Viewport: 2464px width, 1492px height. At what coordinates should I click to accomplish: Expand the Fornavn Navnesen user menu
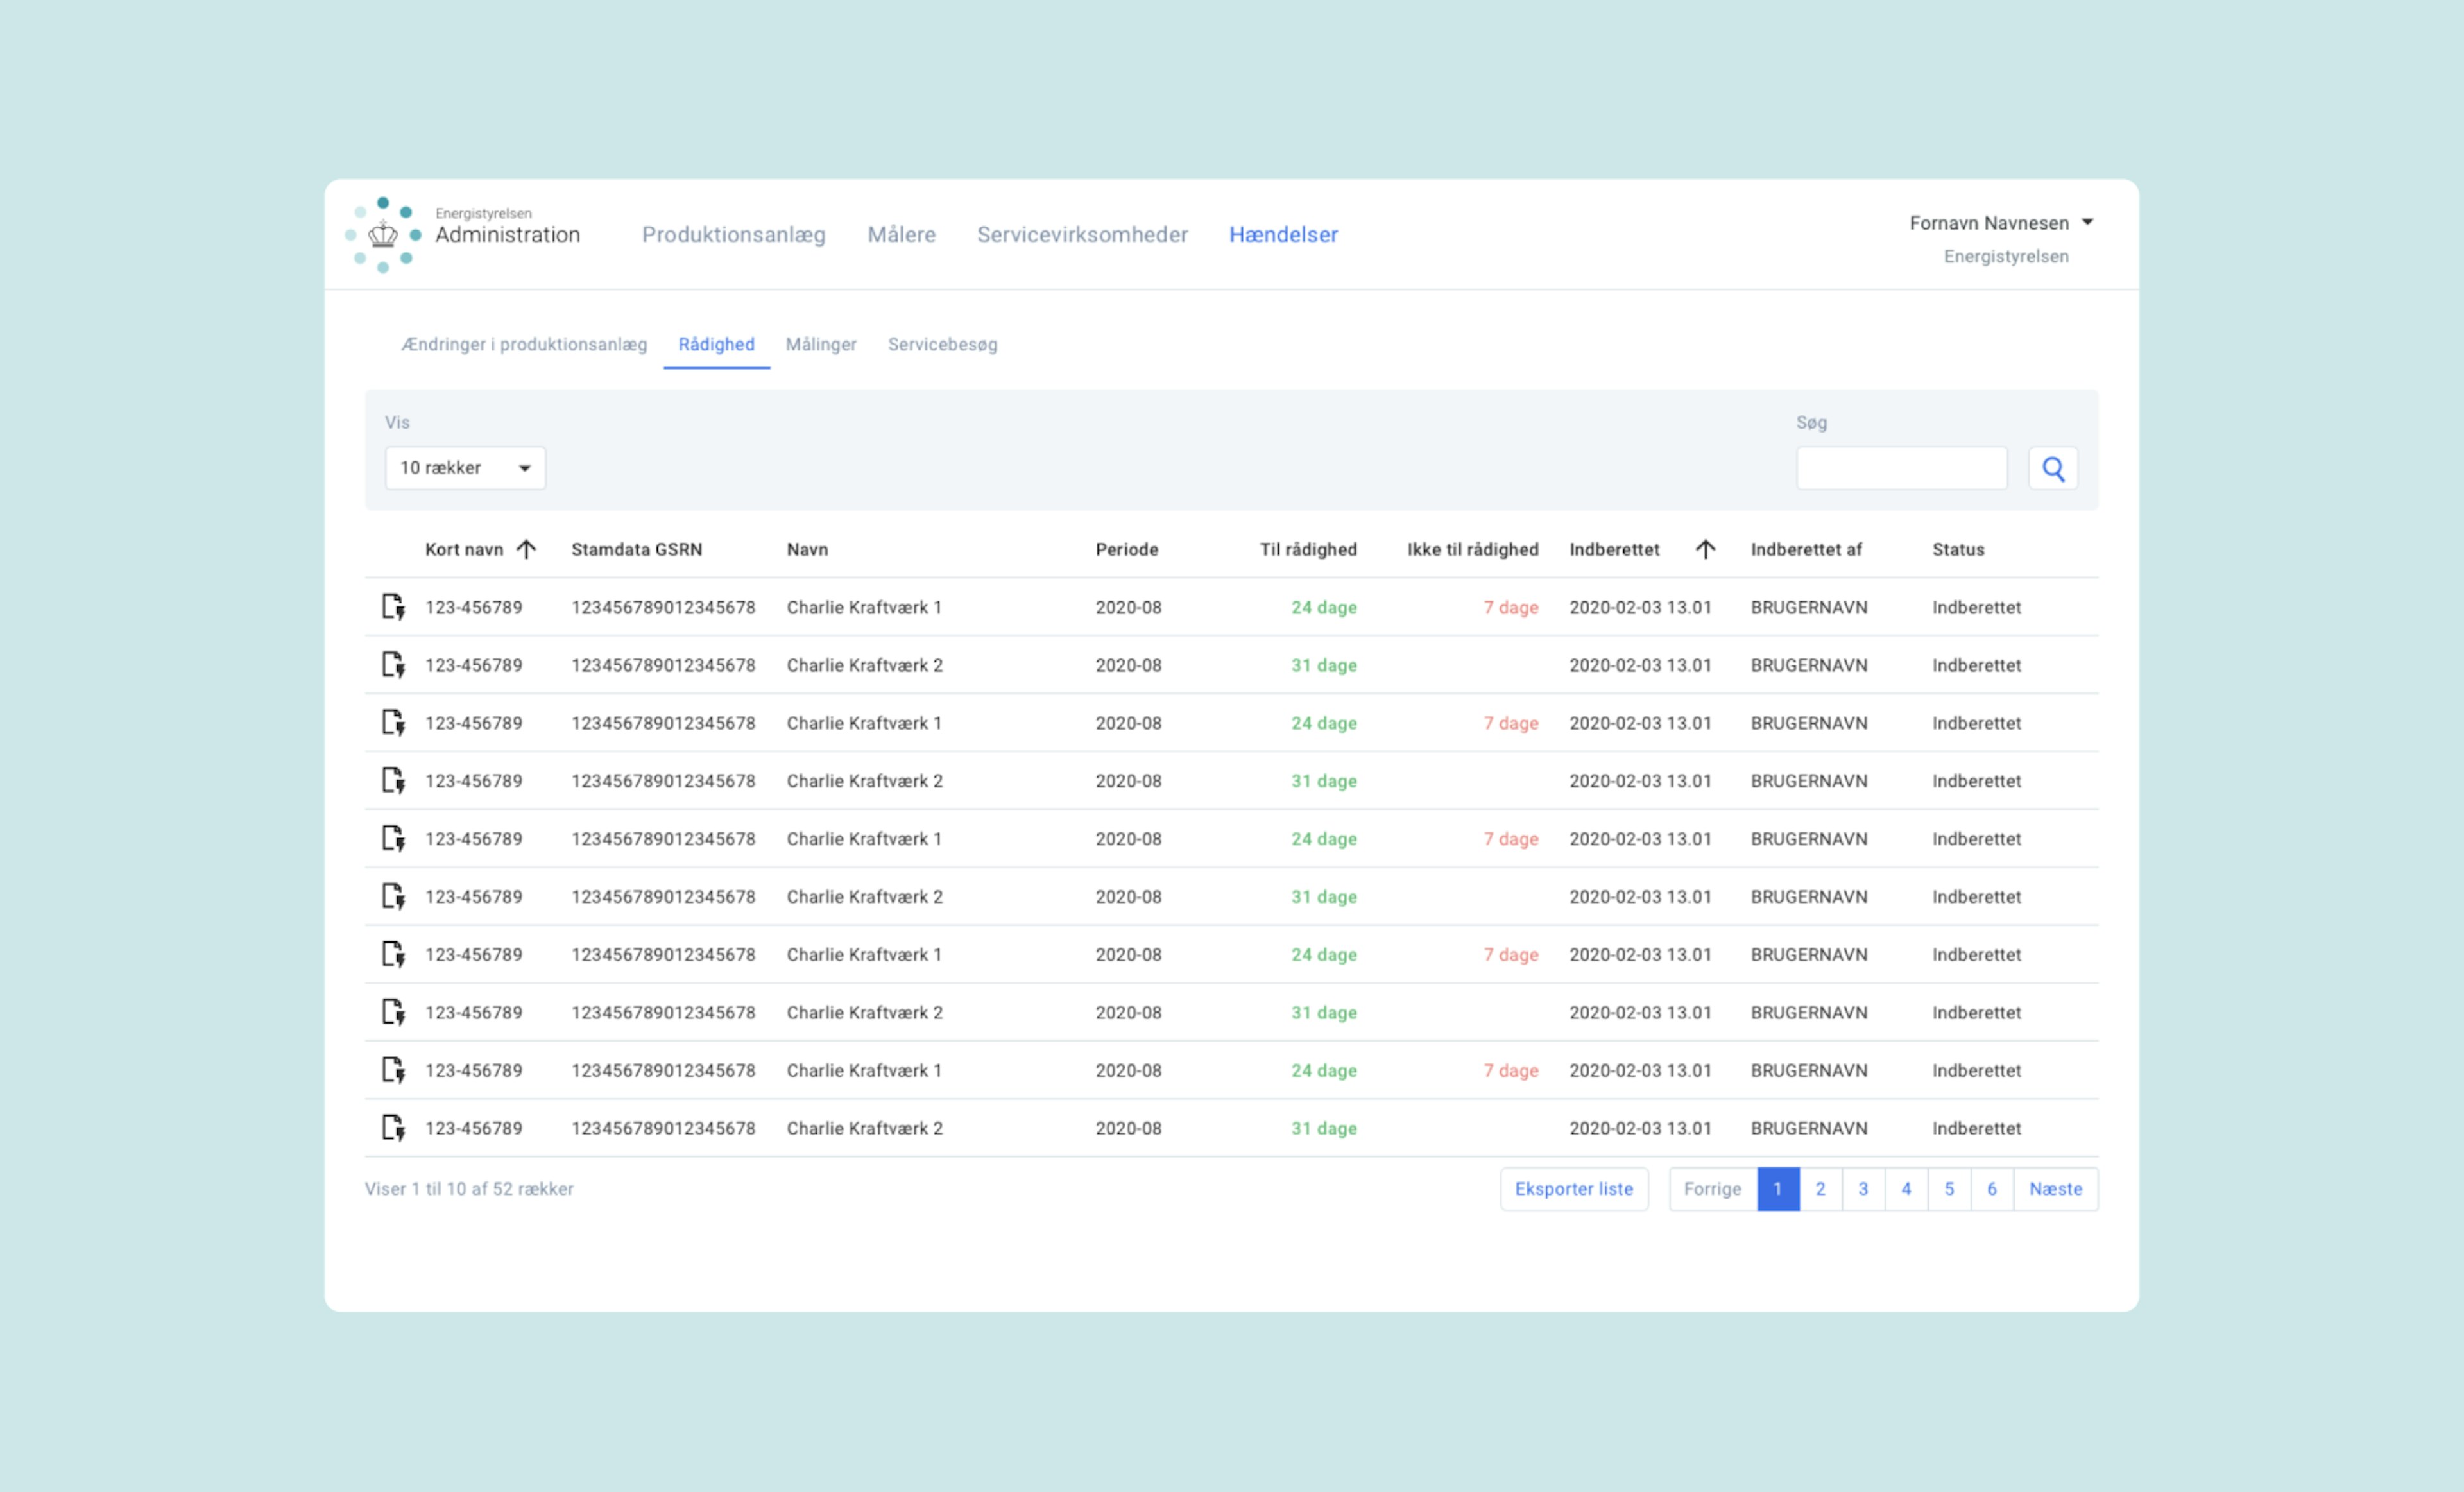tap(2000, 223)
